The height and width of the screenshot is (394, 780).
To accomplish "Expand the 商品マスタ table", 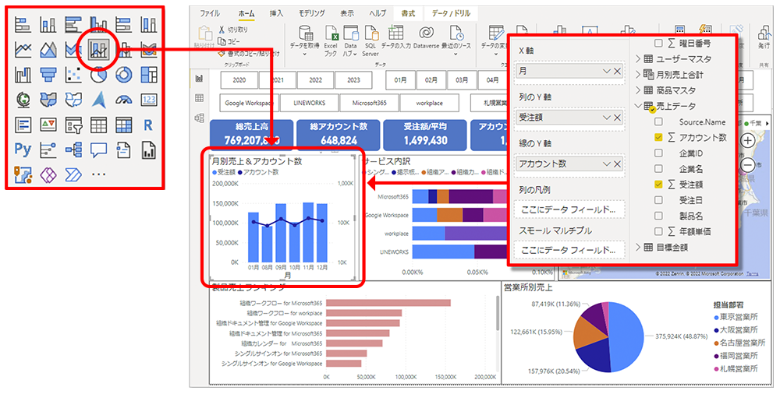I will pyautogui.click(x=638, y=90).
